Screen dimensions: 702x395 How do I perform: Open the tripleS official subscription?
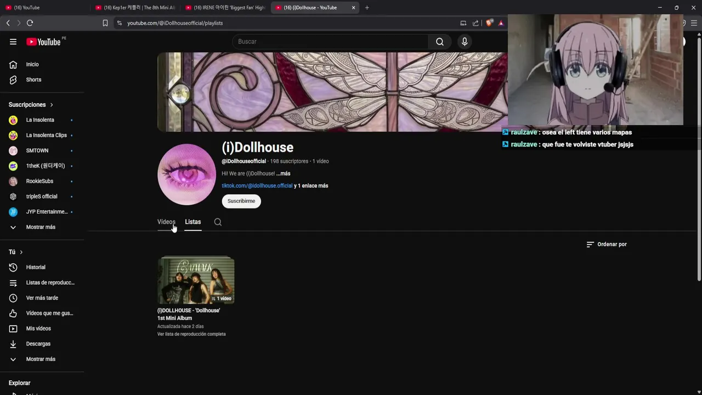42,196
